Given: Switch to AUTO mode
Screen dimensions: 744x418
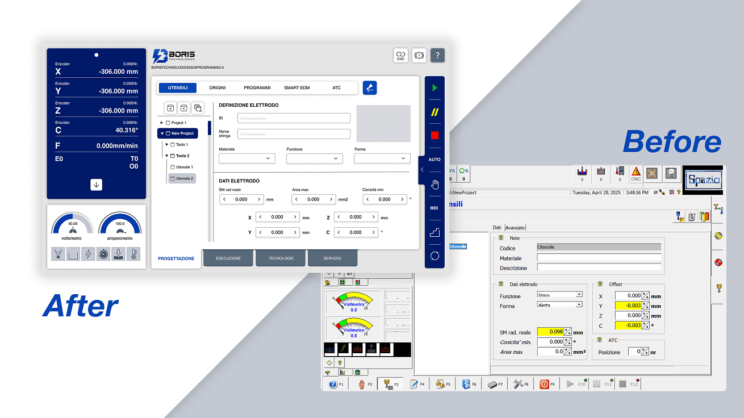Looking at the screenshot, I should pyautogui.click(x=434, y=160).
